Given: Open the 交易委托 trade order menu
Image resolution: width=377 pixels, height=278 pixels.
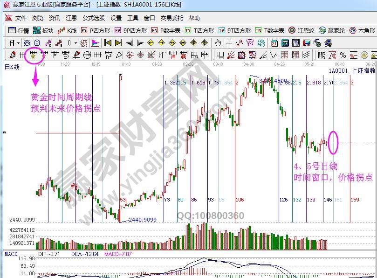Looking at the screenshot, I should click(x=172, y=18).
